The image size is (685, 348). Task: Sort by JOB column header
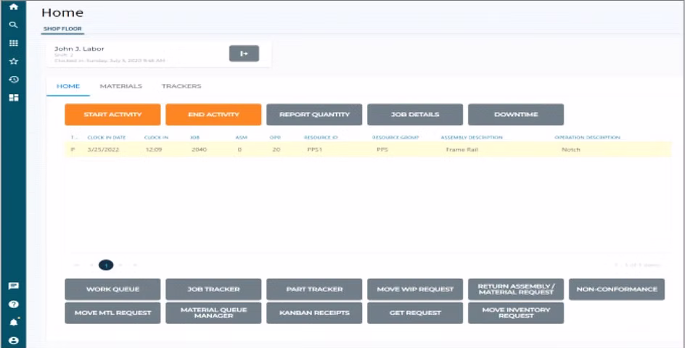point(195,138)
